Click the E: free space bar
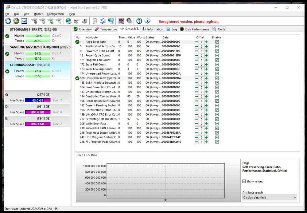307x213 pixels. 38,124
